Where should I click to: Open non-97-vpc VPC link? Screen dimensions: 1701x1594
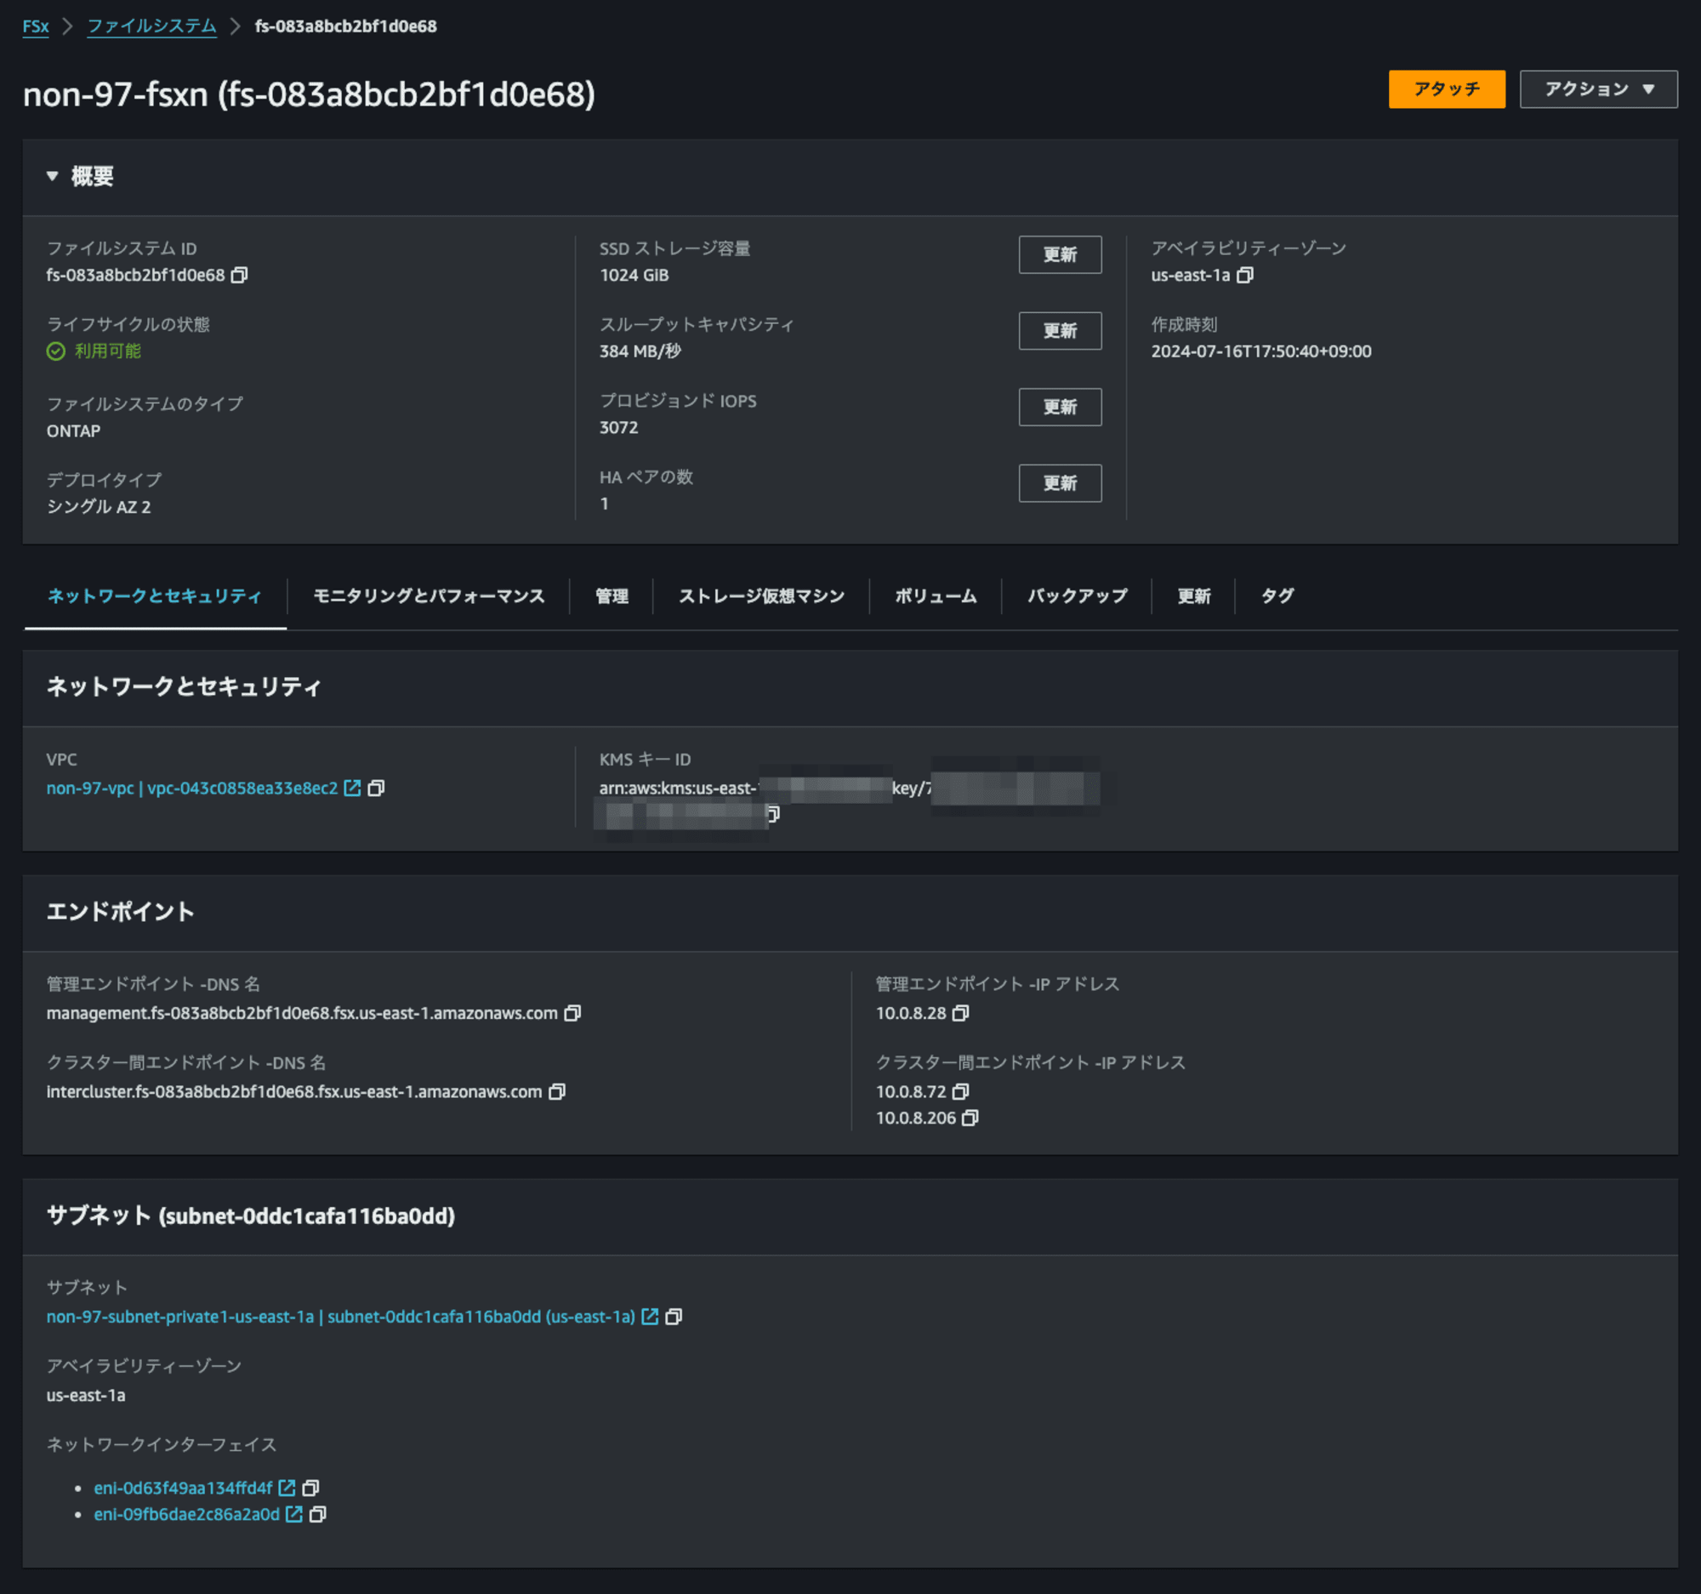[191, 787]
